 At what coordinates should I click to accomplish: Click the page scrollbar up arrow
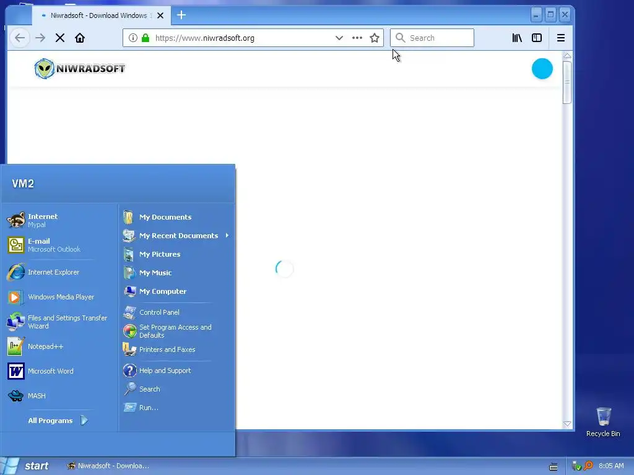[x=567, y=55]
